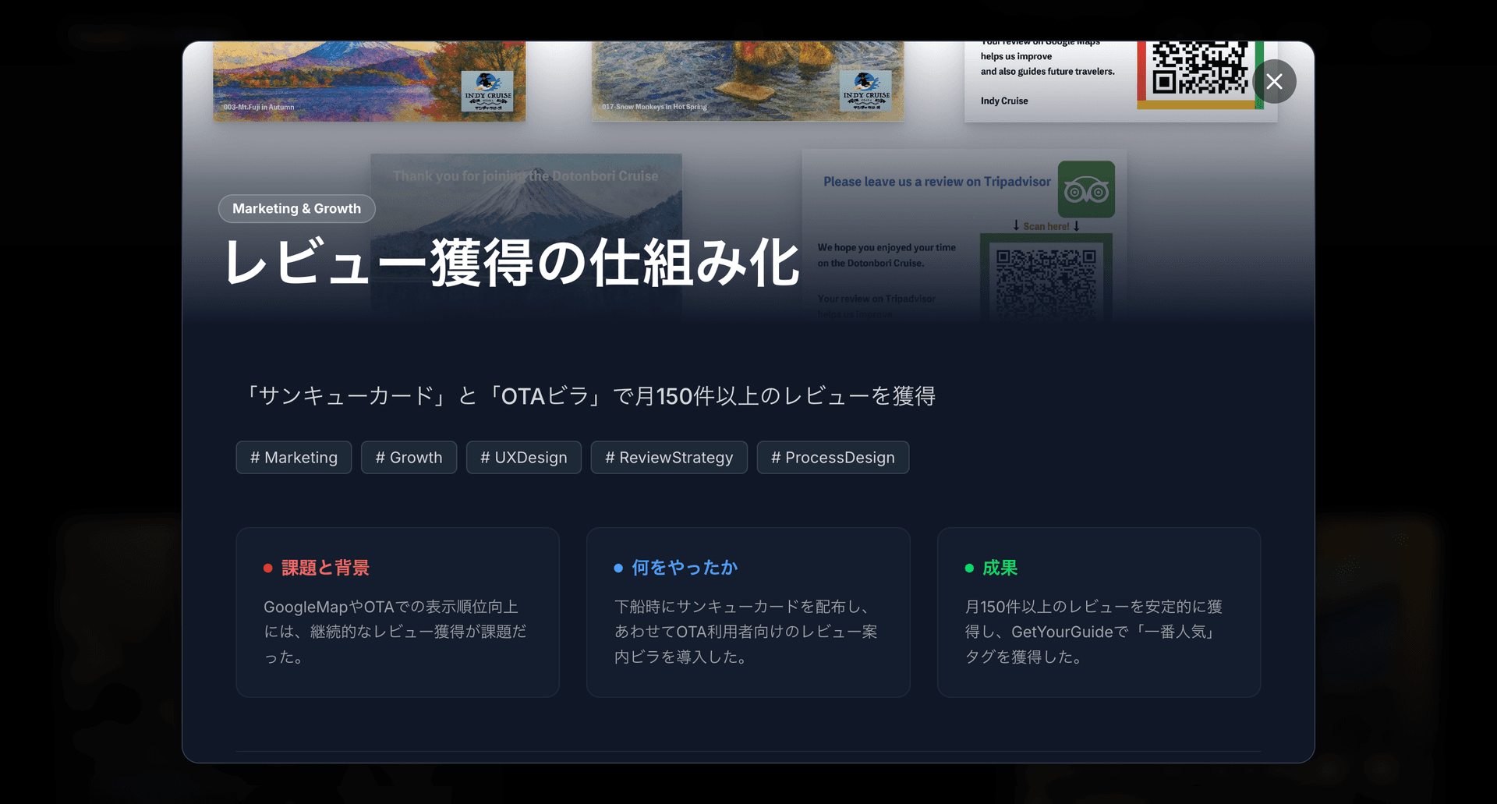The height and width of the screenshot is (804, 1497).
Task: Click the title レビュー獲得の仕組み化
Action: (512, 263)
